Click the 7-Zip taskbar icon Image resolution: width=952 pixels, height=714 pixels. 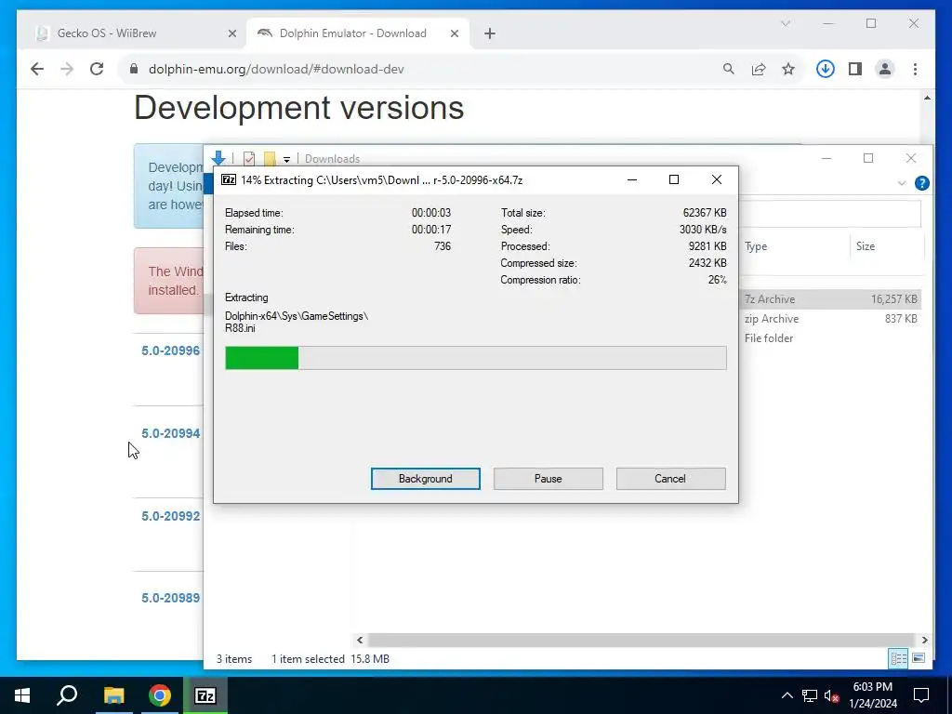click(x=205, y=695)
